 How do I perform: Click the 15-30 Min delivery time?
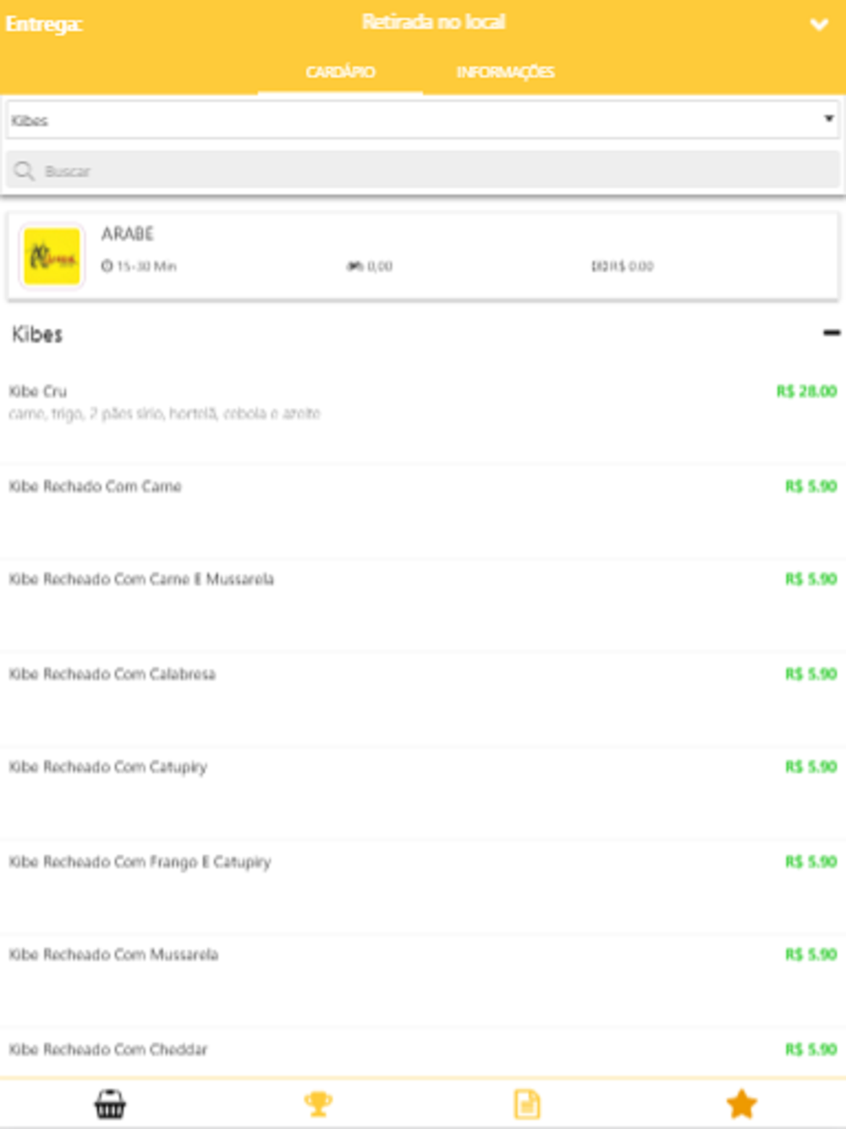point(146,266)
